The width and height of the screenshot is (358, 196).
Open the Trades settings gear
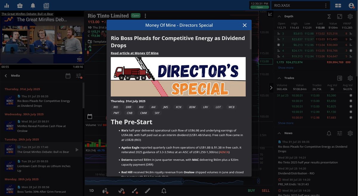click(x=350, y=78)
